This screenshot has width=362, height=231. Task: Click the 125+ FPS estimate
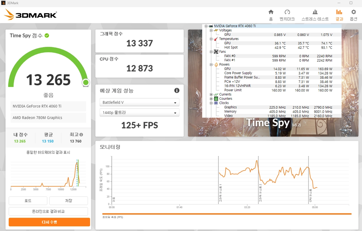point(139,125)
